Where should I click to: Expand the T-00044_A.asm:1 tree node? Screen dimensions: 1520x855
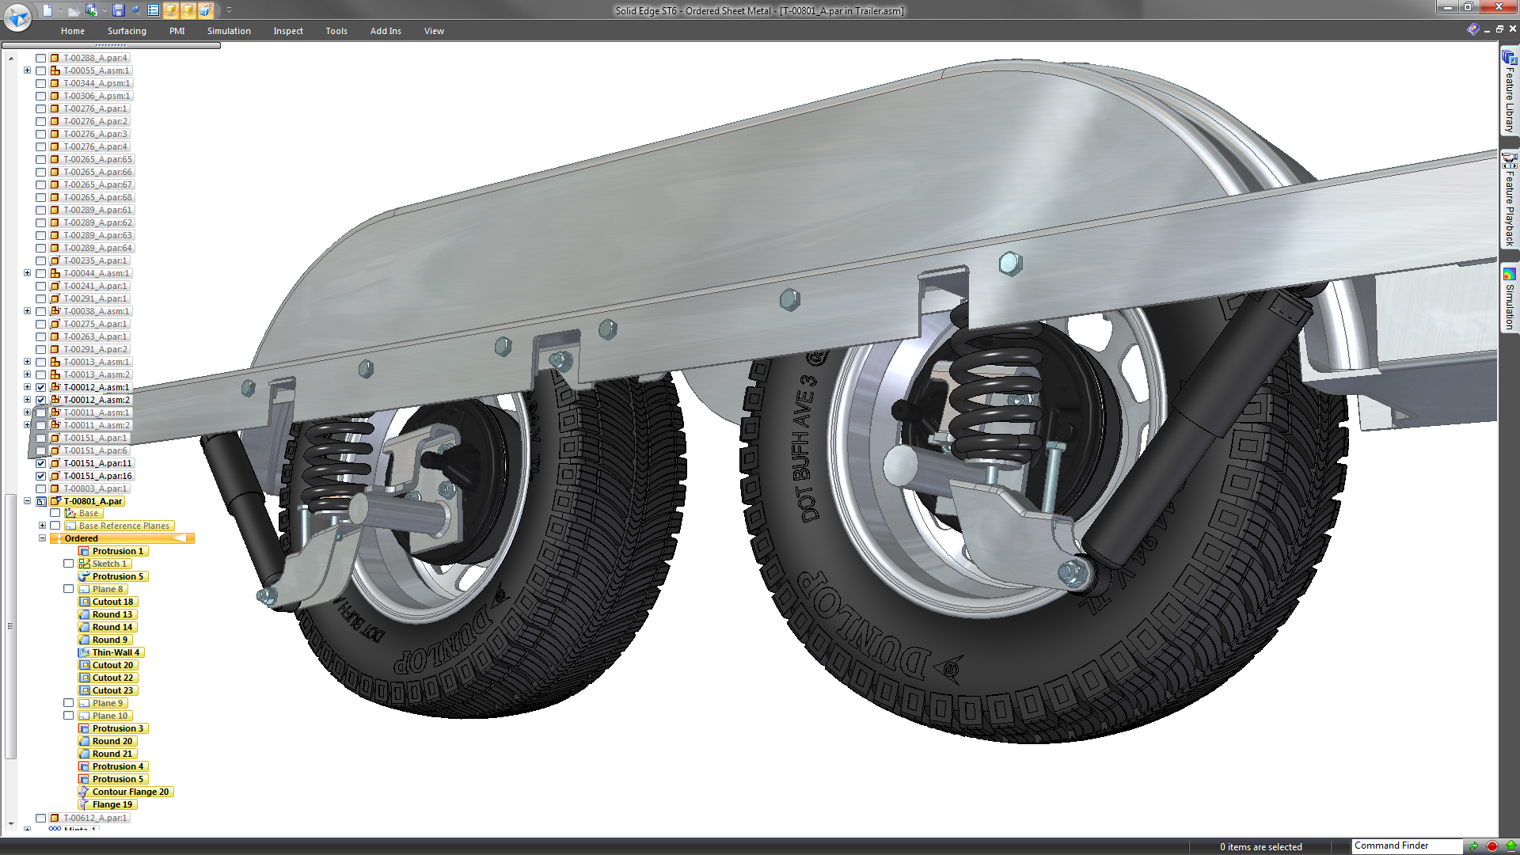(x=27, y=273)
